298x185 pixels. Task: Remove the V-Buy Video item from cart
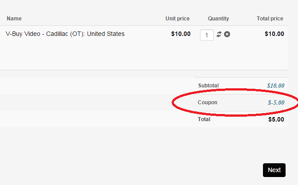tap(227, 34)
